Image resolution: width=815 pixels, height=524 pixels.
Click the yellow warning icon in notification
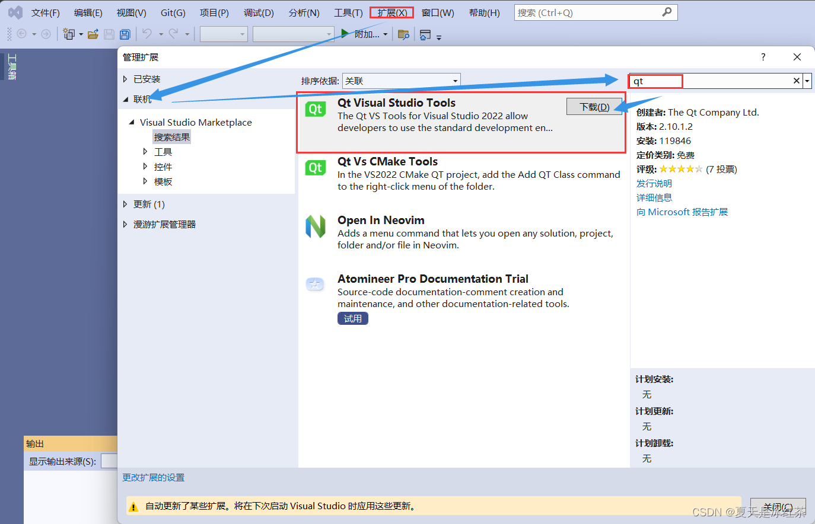tap(134, 506)
